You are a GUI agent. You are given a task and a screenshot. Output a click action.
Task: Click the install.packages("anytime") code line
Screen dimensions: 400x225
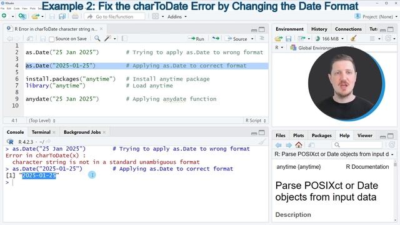(71, 79)
